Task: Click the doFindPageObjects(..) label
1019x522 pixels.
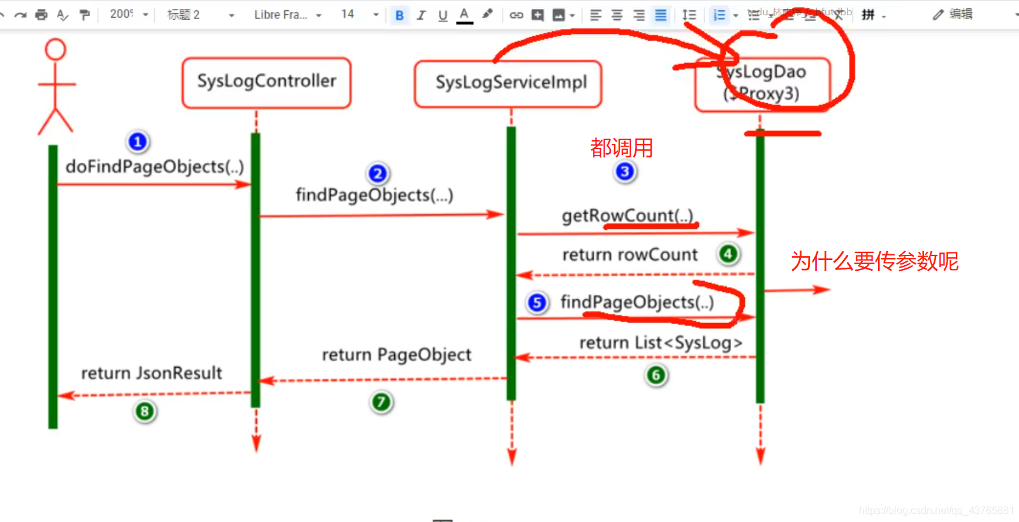Action: [x=155, y=166]
